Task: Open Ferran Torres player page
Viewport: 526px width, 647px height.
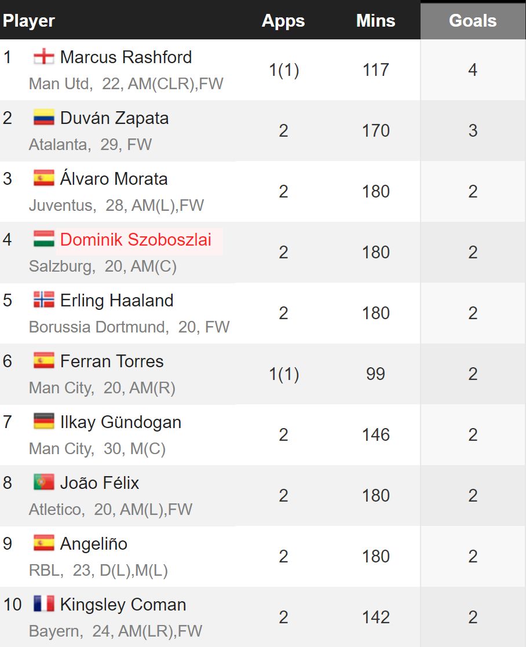Action: coord(112,361)
